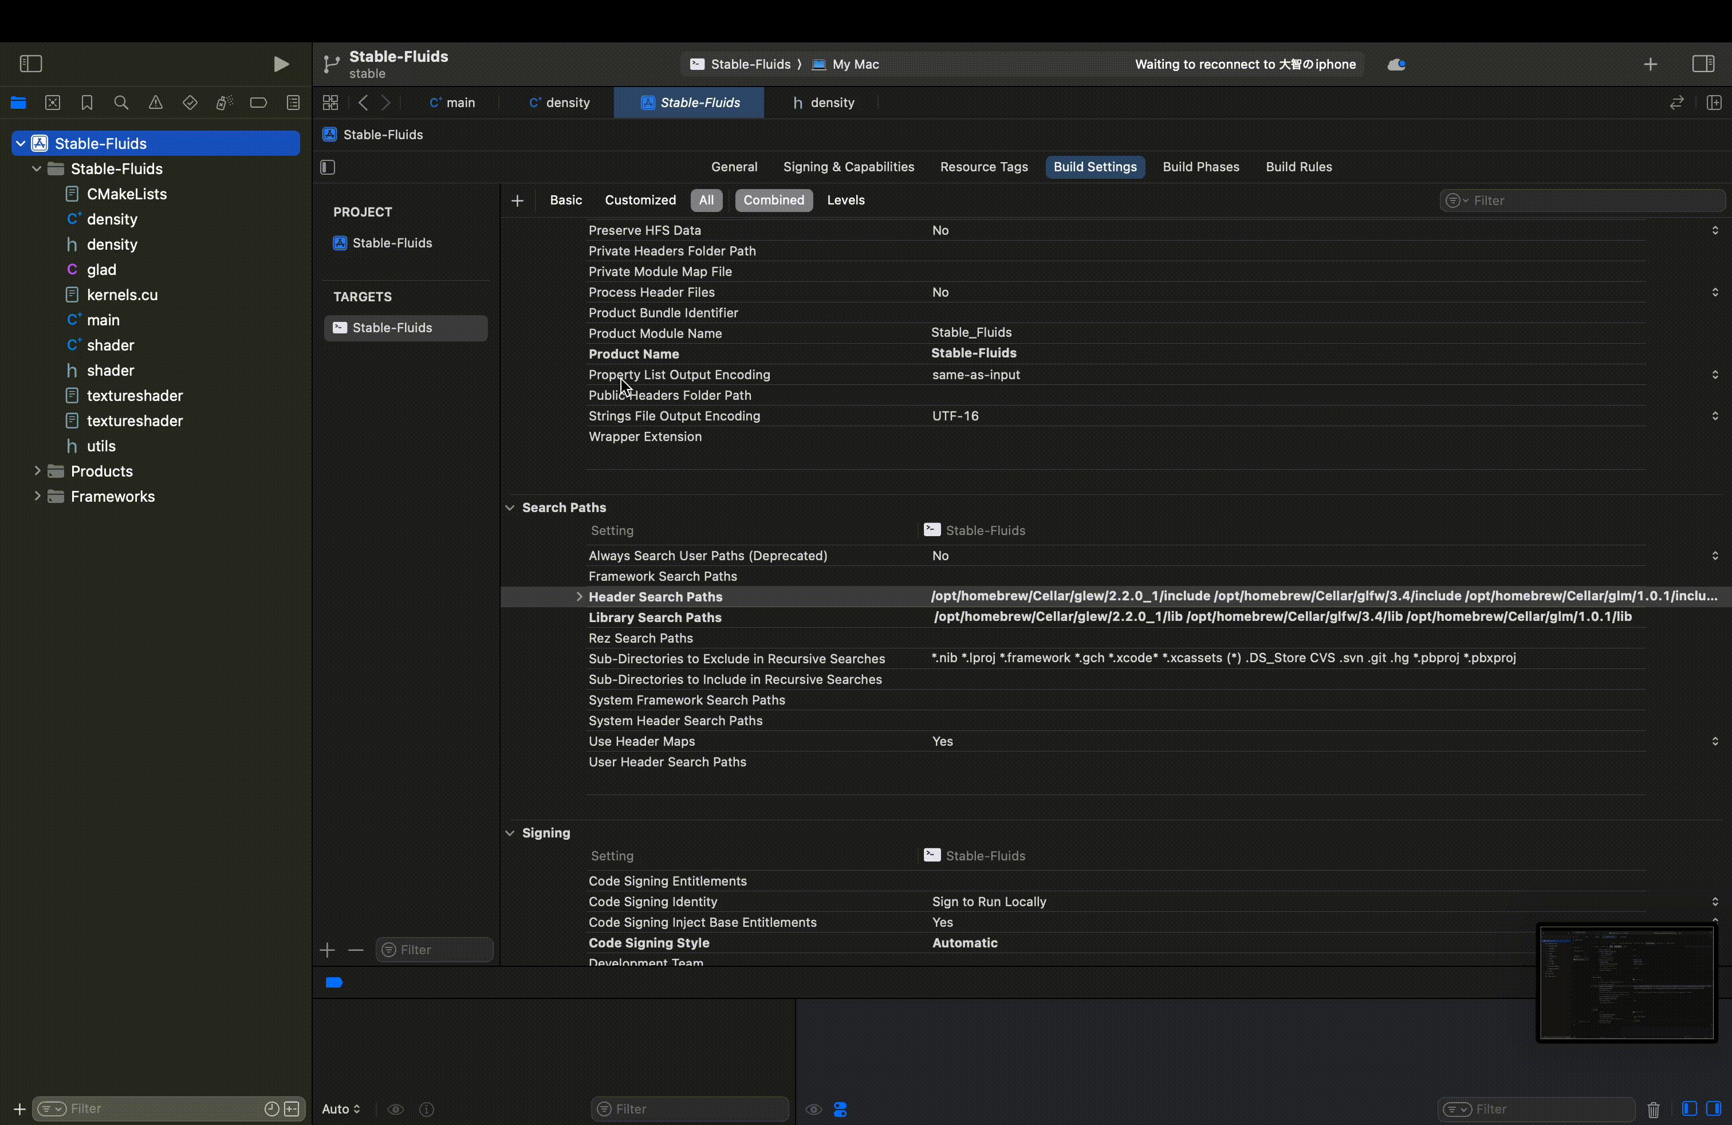Expand the Frameworks folder
Image resolution: width=1732 pixels, height=1125 pixels.
click(37, 496)
